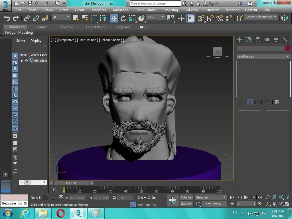Activate Bind to Space Warp tool

[x=45, y=18]
